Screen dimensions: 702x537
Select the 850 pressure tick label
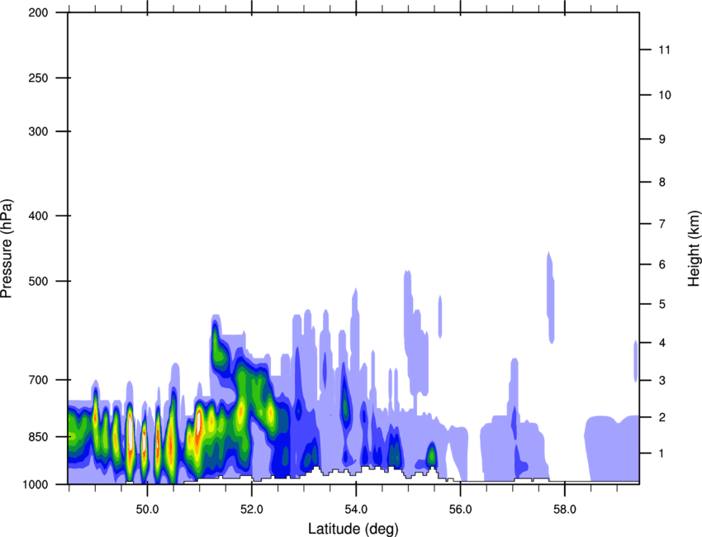point(38,437)
